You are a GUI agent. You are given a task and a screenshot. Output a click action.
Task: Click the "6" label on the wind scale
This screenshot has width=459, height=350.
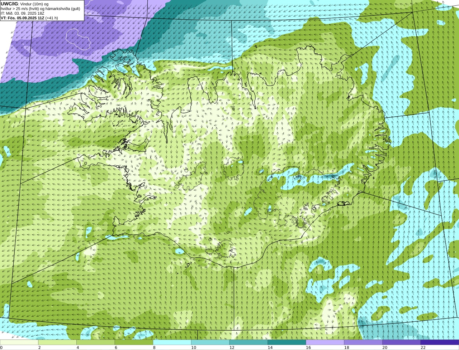(116, 347)
